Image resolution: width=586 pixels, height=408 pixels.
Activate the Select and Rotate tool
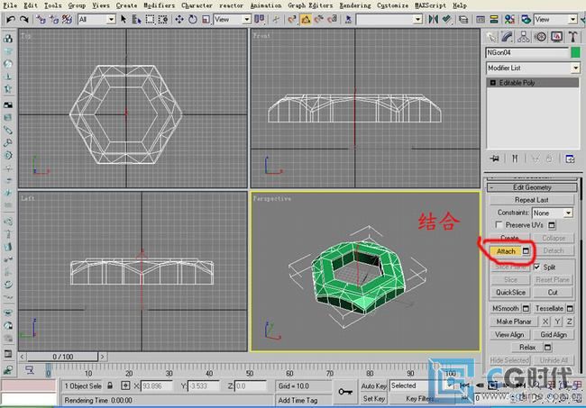pos(193,19)
